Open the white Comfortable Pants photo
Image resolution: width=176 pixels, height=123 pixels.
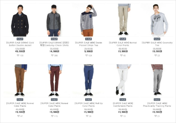[x=123, y=81]
